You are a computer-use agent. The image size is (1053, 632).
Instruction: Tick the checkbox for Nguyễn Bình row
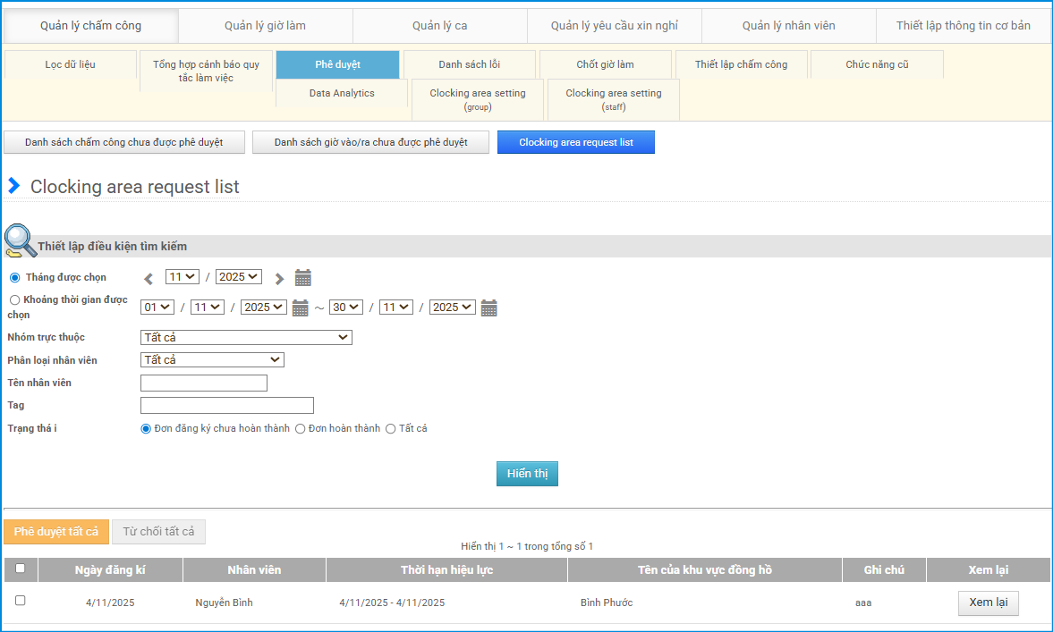coord(21,601)
